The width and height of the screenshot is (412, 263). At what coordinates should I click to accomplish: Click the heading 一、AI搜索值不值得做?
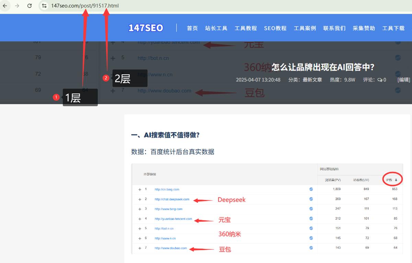coord(165,135)
